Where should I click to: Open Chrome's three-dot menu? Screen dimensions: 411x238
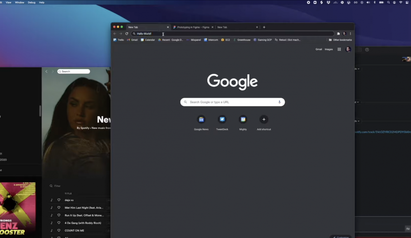350,34
